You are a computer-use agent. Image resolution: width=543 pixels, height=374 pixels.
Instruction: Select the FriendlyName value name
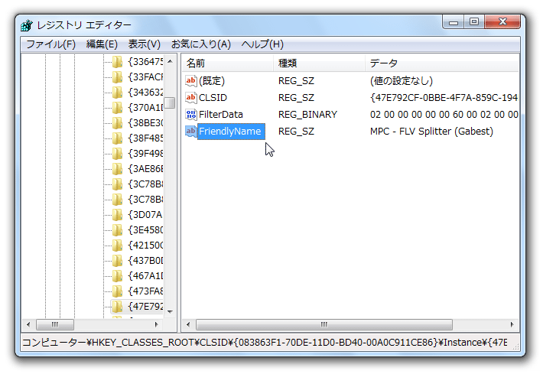pyautogui.click(x=230, y=132)
